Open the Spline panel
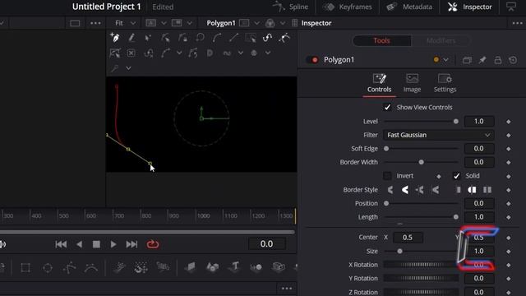 click(x=290, y=7)
